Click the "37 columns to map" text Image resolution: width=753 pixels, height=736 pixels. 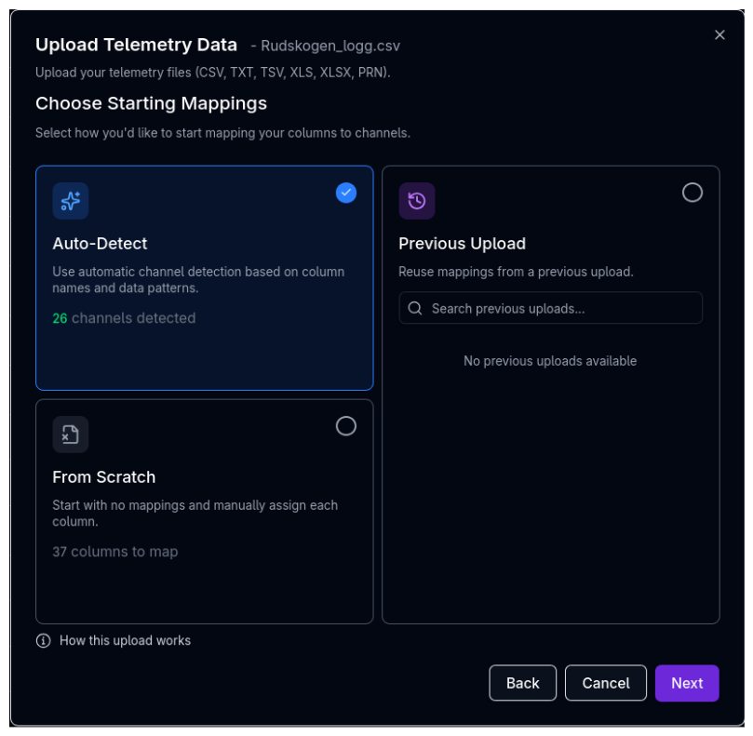pyautogui.click(x=115, y=552)
